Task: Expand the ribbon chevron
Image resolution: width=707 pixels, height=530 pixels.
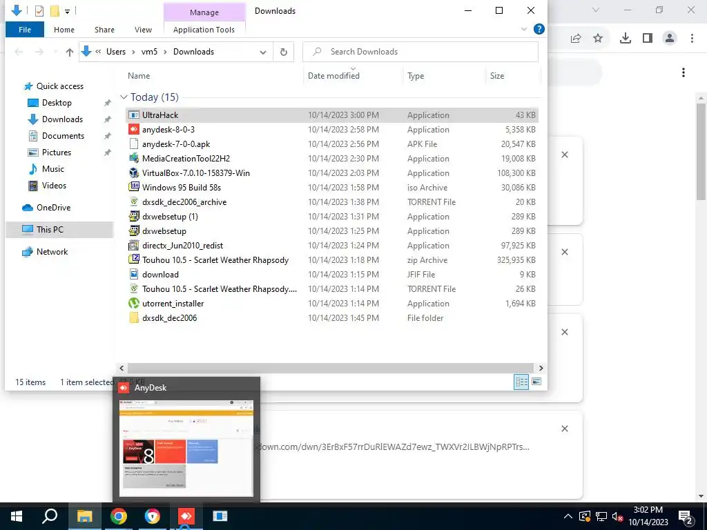Action: pos(524,29)
